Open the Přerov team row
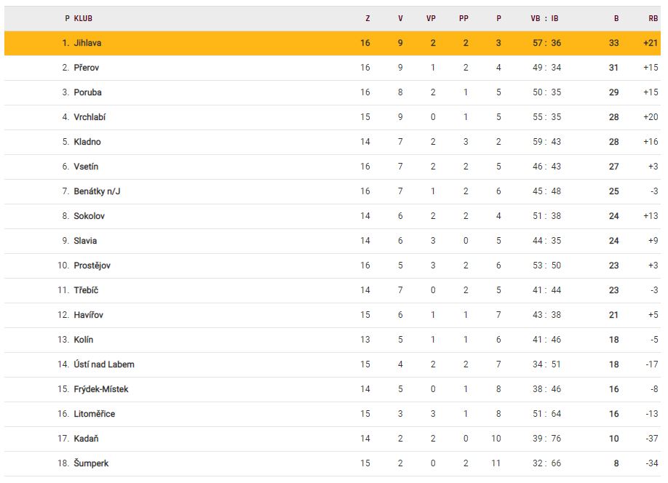This screenshot has height=483, width=668. 86,68
